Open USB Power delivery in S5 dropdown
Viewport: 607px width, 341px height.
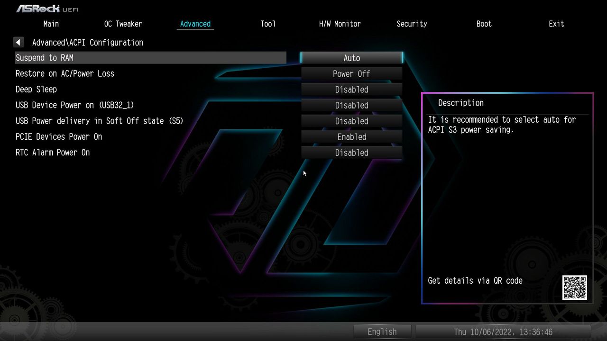coord(352,121)
